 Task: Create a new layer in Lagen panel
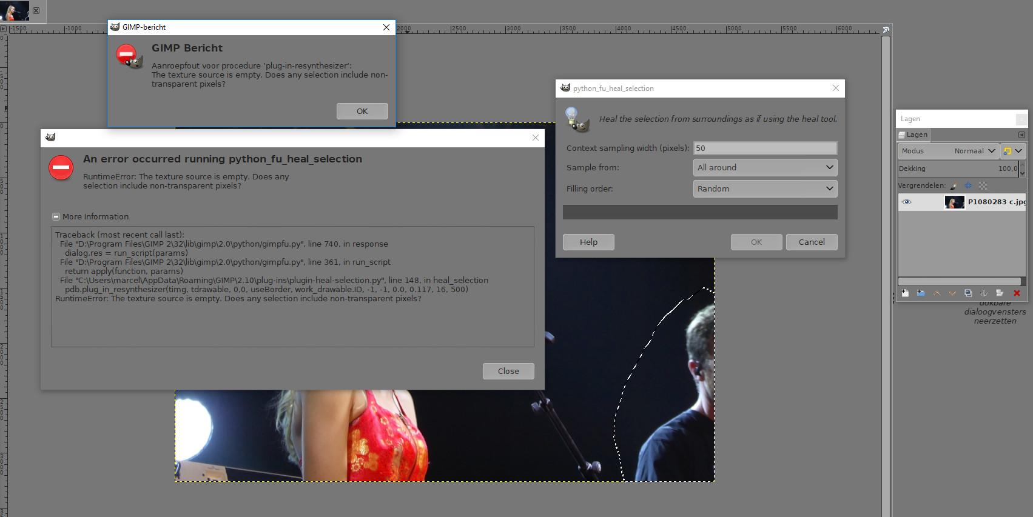[905, 293]
